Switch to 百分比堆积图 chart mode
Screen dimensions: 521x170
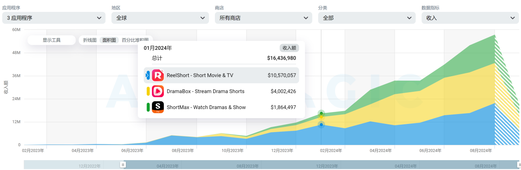point(135,40)
